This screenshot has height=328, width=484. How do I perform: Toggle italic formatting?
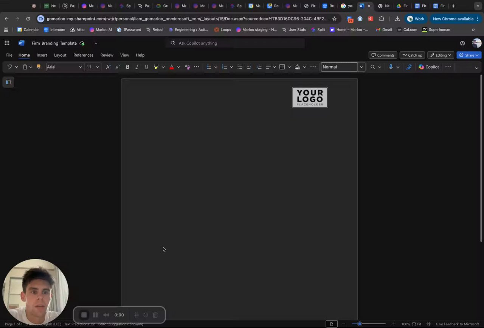pos(137,67)
